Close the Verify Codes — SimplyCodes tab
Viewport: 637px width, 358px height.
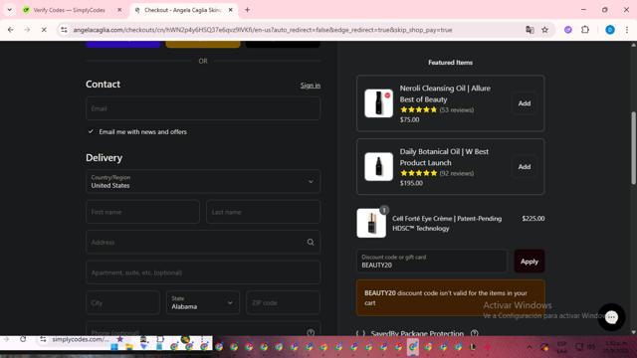point(119,10)
